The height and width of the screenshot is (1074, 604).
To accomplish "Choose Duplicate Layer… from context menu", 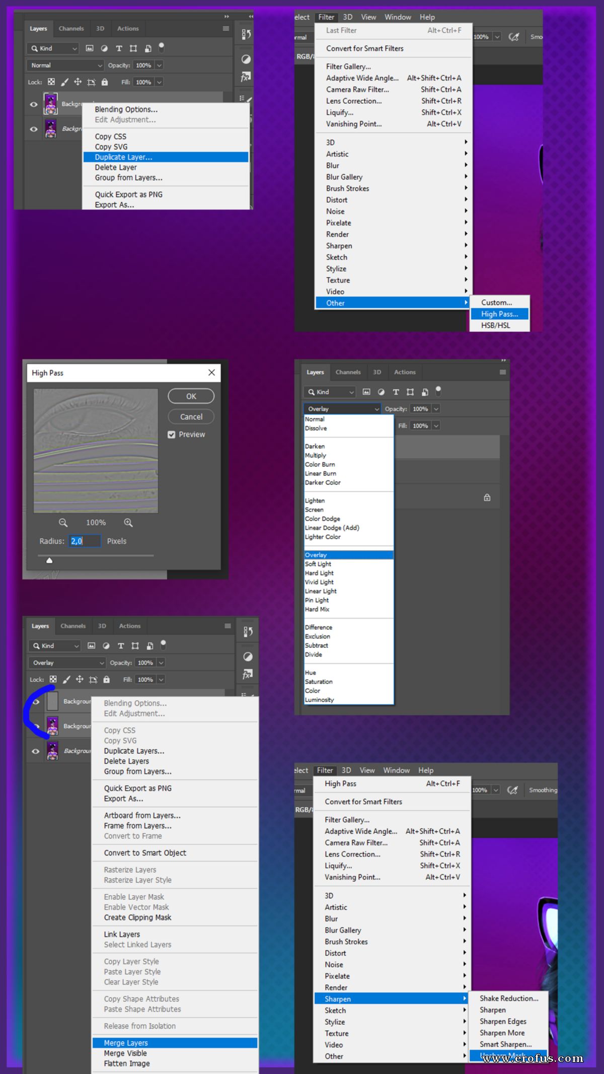I will coord(166,157).
